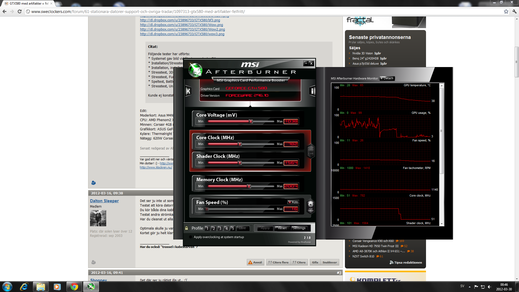
Task: Click the Memory Clock value field 2004
Action: point(291,186)
